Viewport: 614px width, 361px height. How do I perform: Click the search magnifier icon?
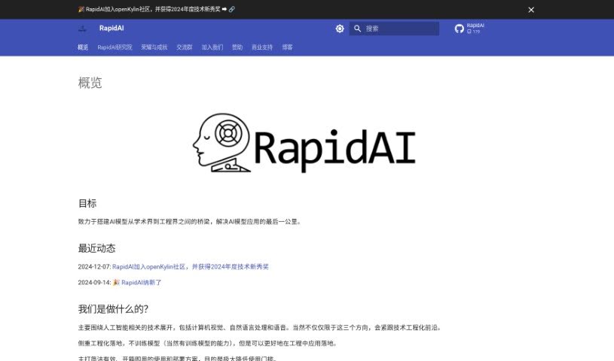tap(357, 29)
